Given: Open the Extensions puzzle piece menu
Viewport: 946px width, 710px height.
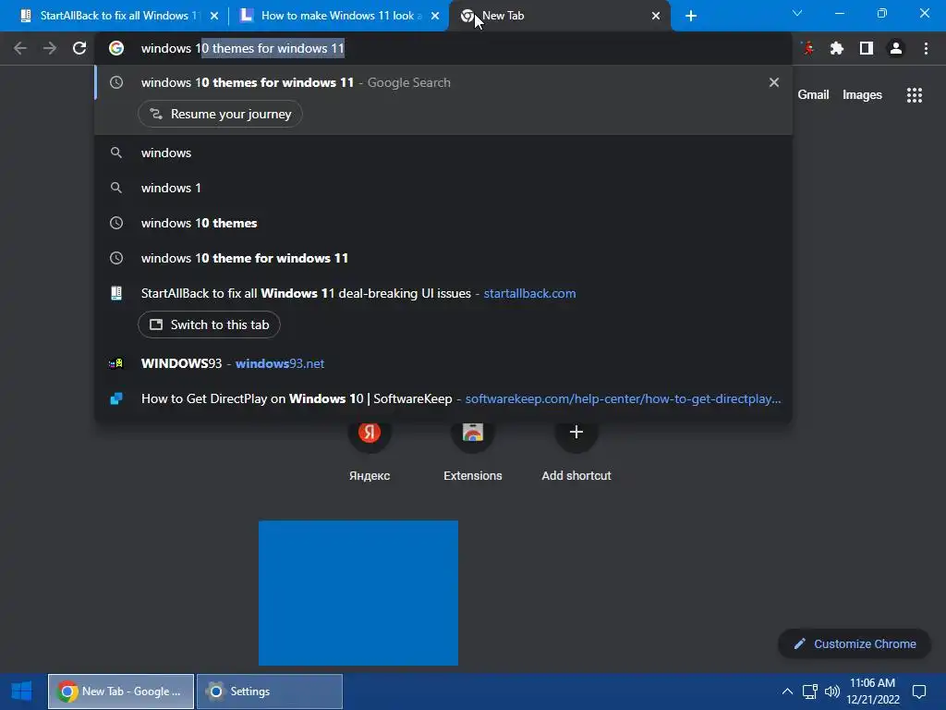Looking at the screenshot, I should 837,48.
